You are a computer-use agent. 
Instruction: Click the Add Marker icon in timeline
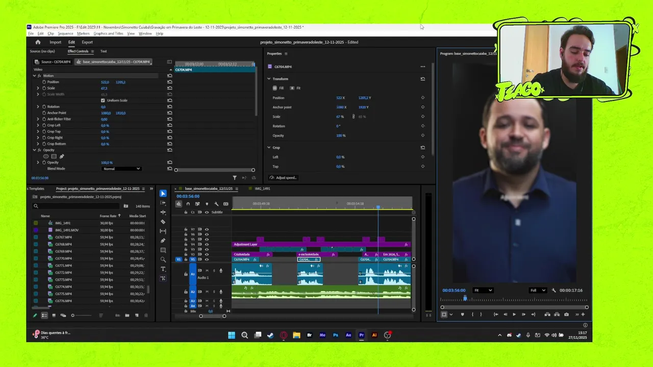pos(207,204)
